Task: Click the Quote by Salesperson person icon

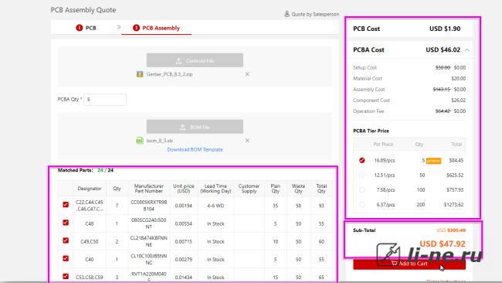Action: [x=287, y=14]
